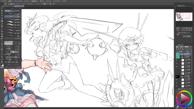Choose the 色鉛筆 brush in sub tool list

[12, 30]
